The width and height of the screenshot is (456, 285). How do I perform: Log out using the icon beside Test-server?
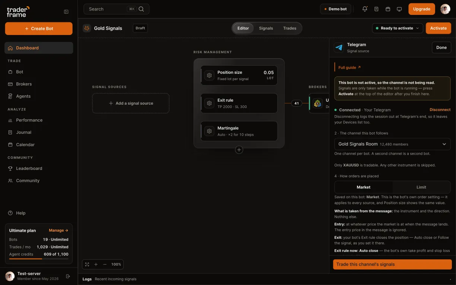coord(68,276)
